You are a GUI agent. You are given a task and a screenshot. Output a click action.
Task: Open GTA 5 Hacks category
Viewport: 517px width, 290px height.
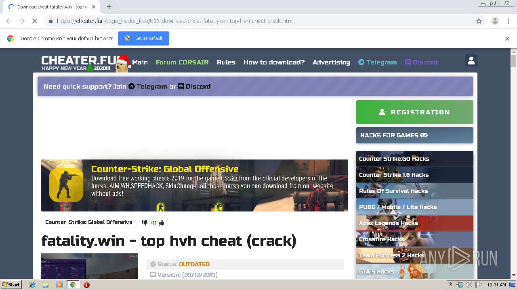click(414, 271)
